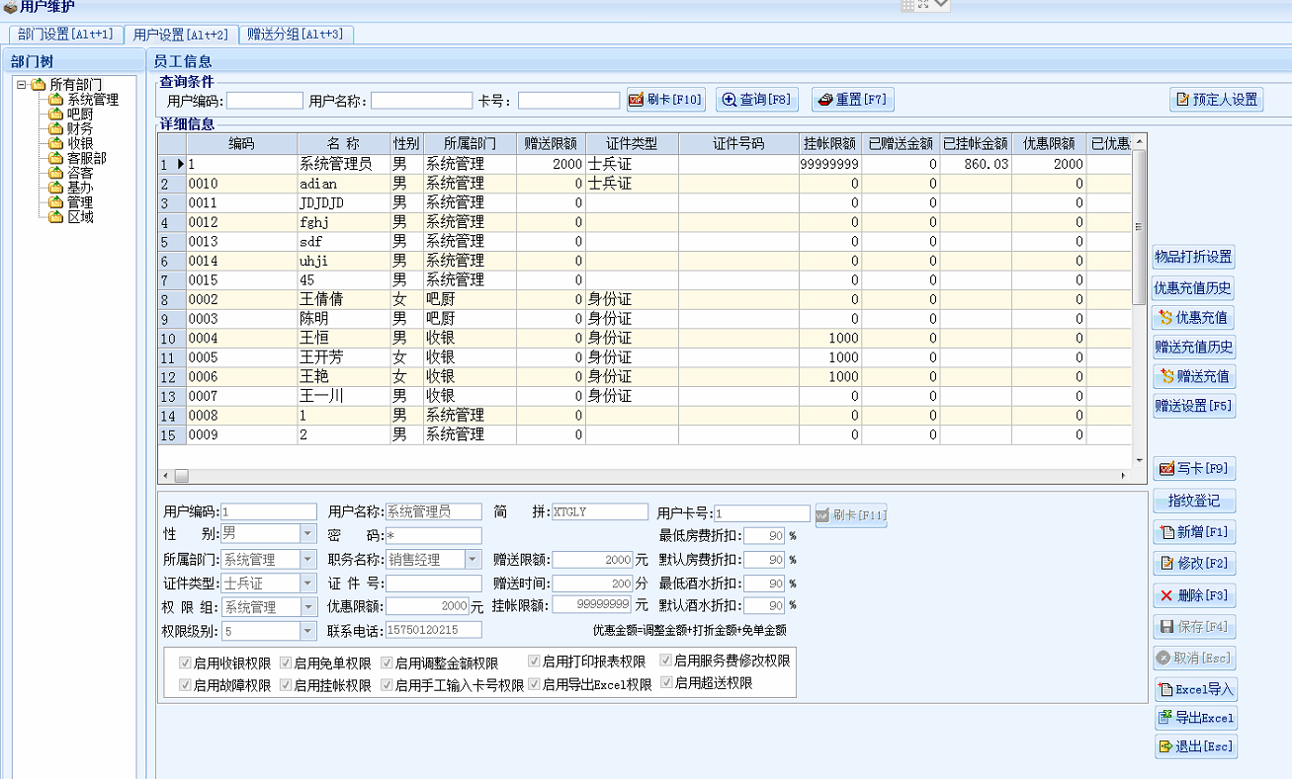The height and width of the screenshot is (779, 1292).
Task: Click folder icon next to 吧厨
Action: pos(55,115)
